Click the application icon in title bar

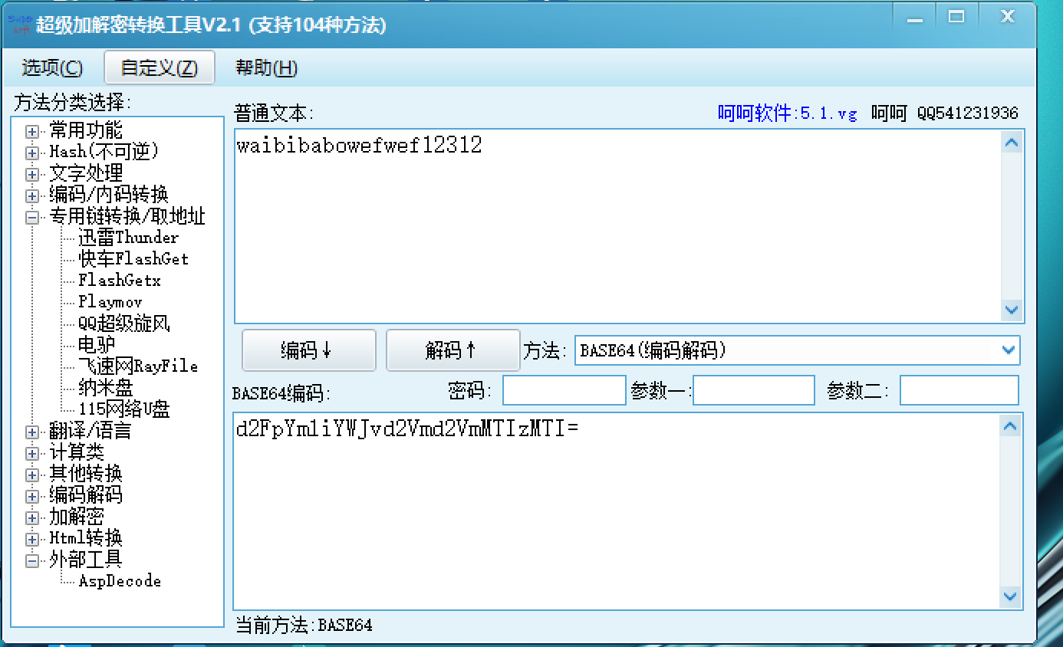21,24
